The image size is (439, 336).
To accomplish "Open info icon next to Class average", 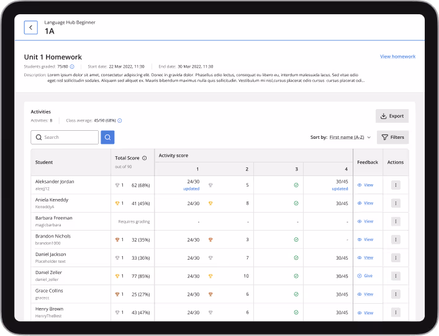I will [x=120, y=120].
